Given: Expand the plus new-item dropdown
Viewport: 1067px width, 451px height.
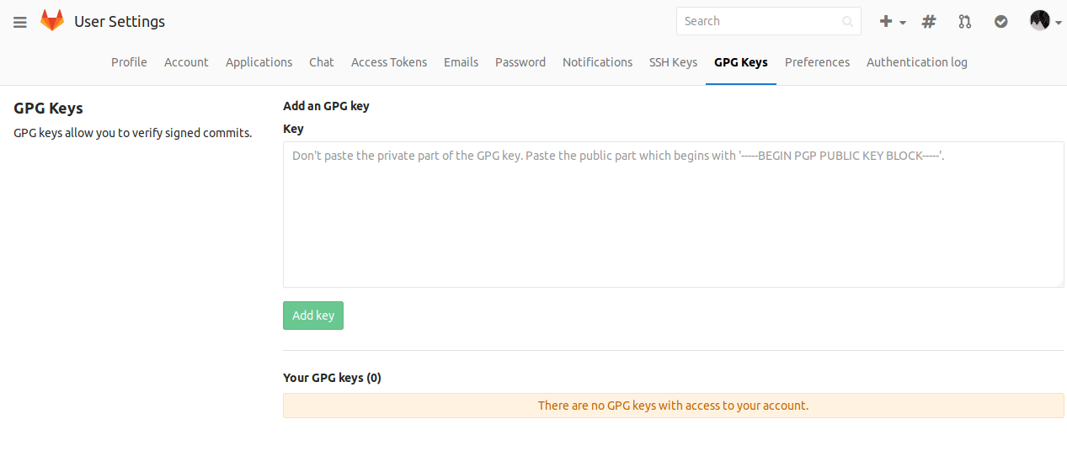Looking at the screenshot, I should pyautogui.click(x=892, y=22).
